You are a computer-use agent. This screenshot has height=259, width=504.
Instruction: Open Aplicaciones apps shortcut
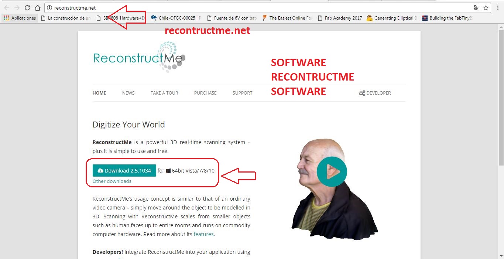20,18
